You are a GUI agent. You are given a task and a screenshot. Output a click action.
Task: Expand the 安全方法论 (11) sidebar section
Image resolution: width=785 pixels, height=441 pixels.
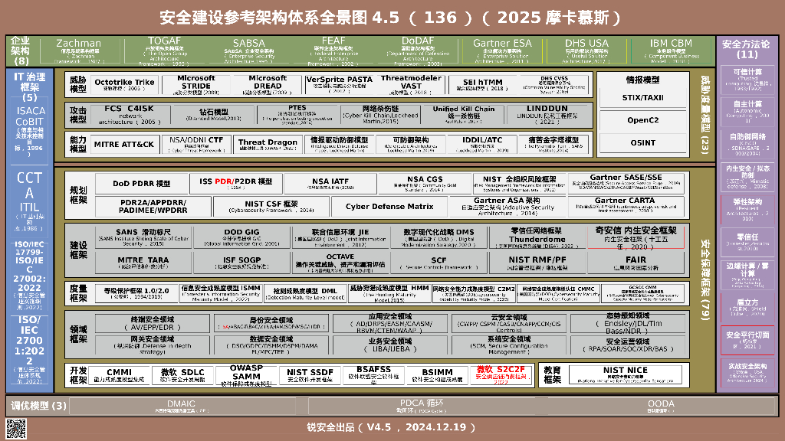click(x=747, y=50)
